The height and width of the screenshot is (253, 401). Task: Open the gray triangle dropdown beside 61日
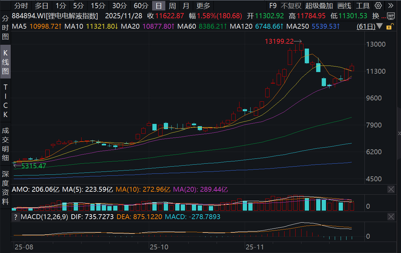point(379,26)
